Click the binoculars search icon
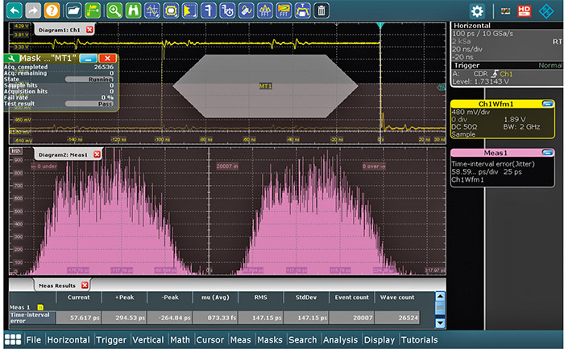The height and width of the screenshot is (349, 564). coord(134,10)
